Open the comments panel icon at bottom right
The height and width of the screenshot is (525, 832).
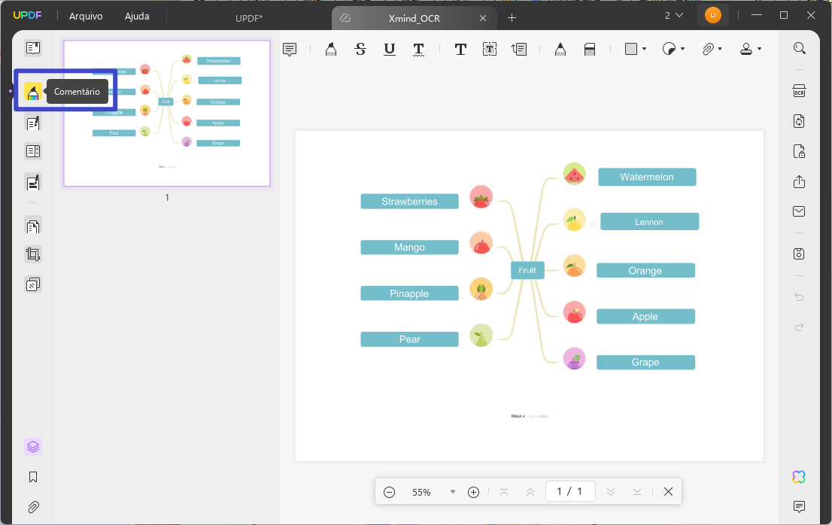click(799, 506)
